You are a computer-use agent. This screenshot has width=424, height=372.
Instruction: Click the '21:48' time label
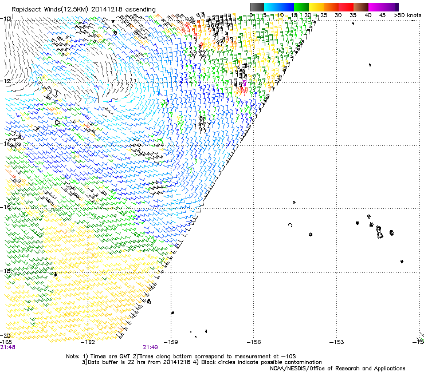click(7, 347)
